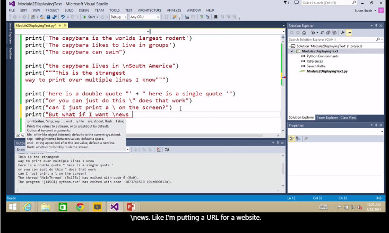Screen dimensions: 389x233
Task: Open the Debug configuration dropdown
Action: pyautogui.click(x=118, y=17)
